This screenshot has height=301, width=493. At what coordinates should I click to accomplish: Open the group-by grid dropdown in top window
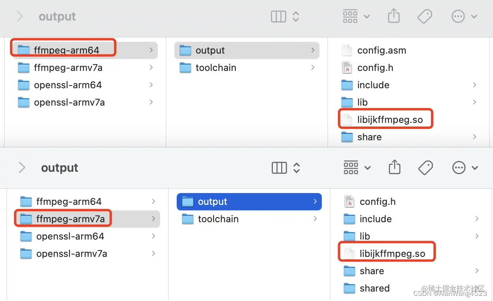tap(356, 16)
